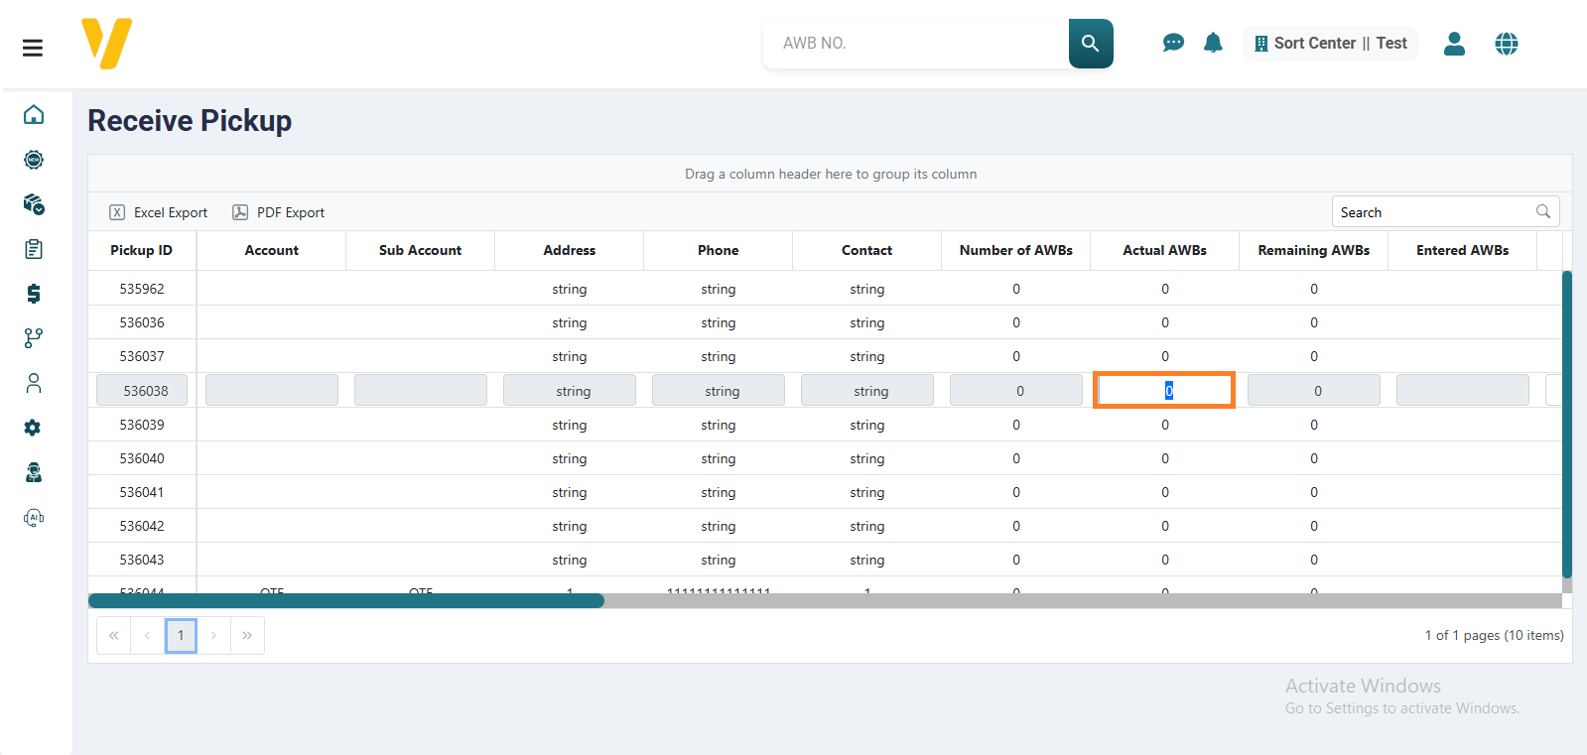The width and height of the screenshot is (1587, 755).
Task: Click the clipboard icon in sidebar
Action: (34, 249)
